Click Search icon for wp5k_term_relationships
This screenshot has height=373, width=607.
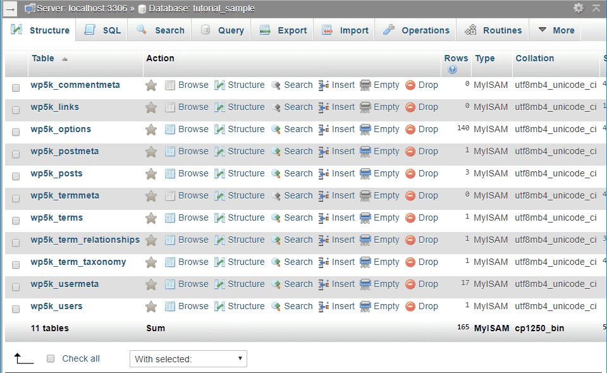[276, 240]
